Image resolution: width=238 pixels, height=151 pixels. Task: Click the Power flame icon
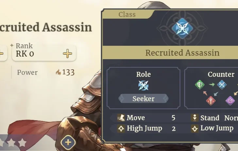pos(58,73)
